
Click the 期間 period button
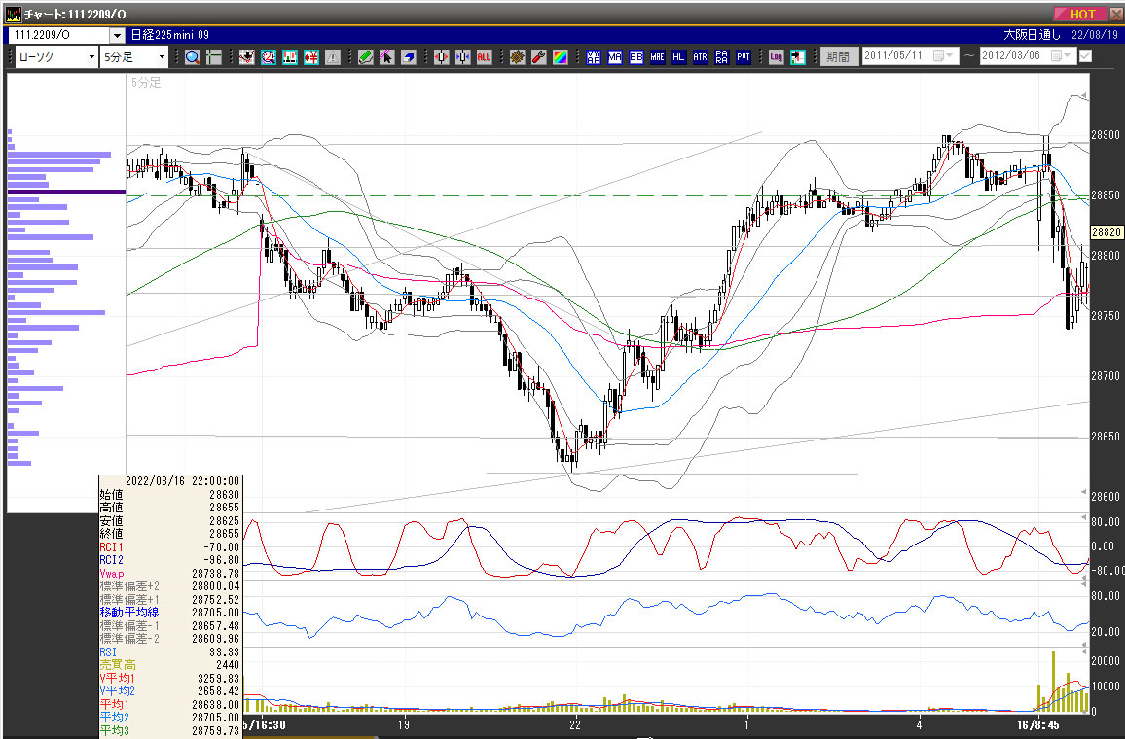pyautogui.click(x=838, y=56)
